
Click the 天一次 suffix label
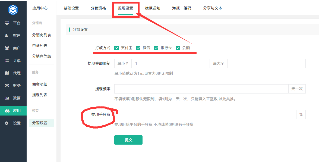[x=297, y=89]
